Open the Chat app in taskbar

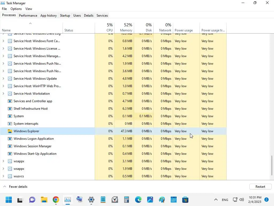click(32, 200)
